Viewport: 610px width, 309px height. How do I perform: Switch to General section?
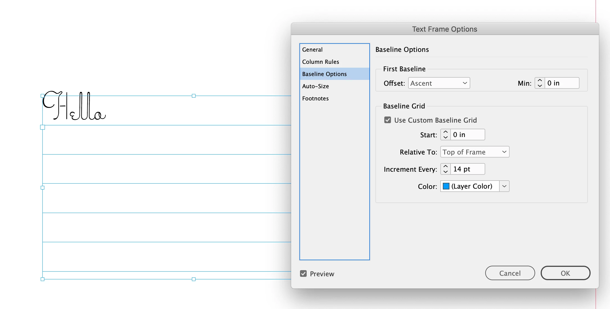pyautogui.click(x=312, y=50)
